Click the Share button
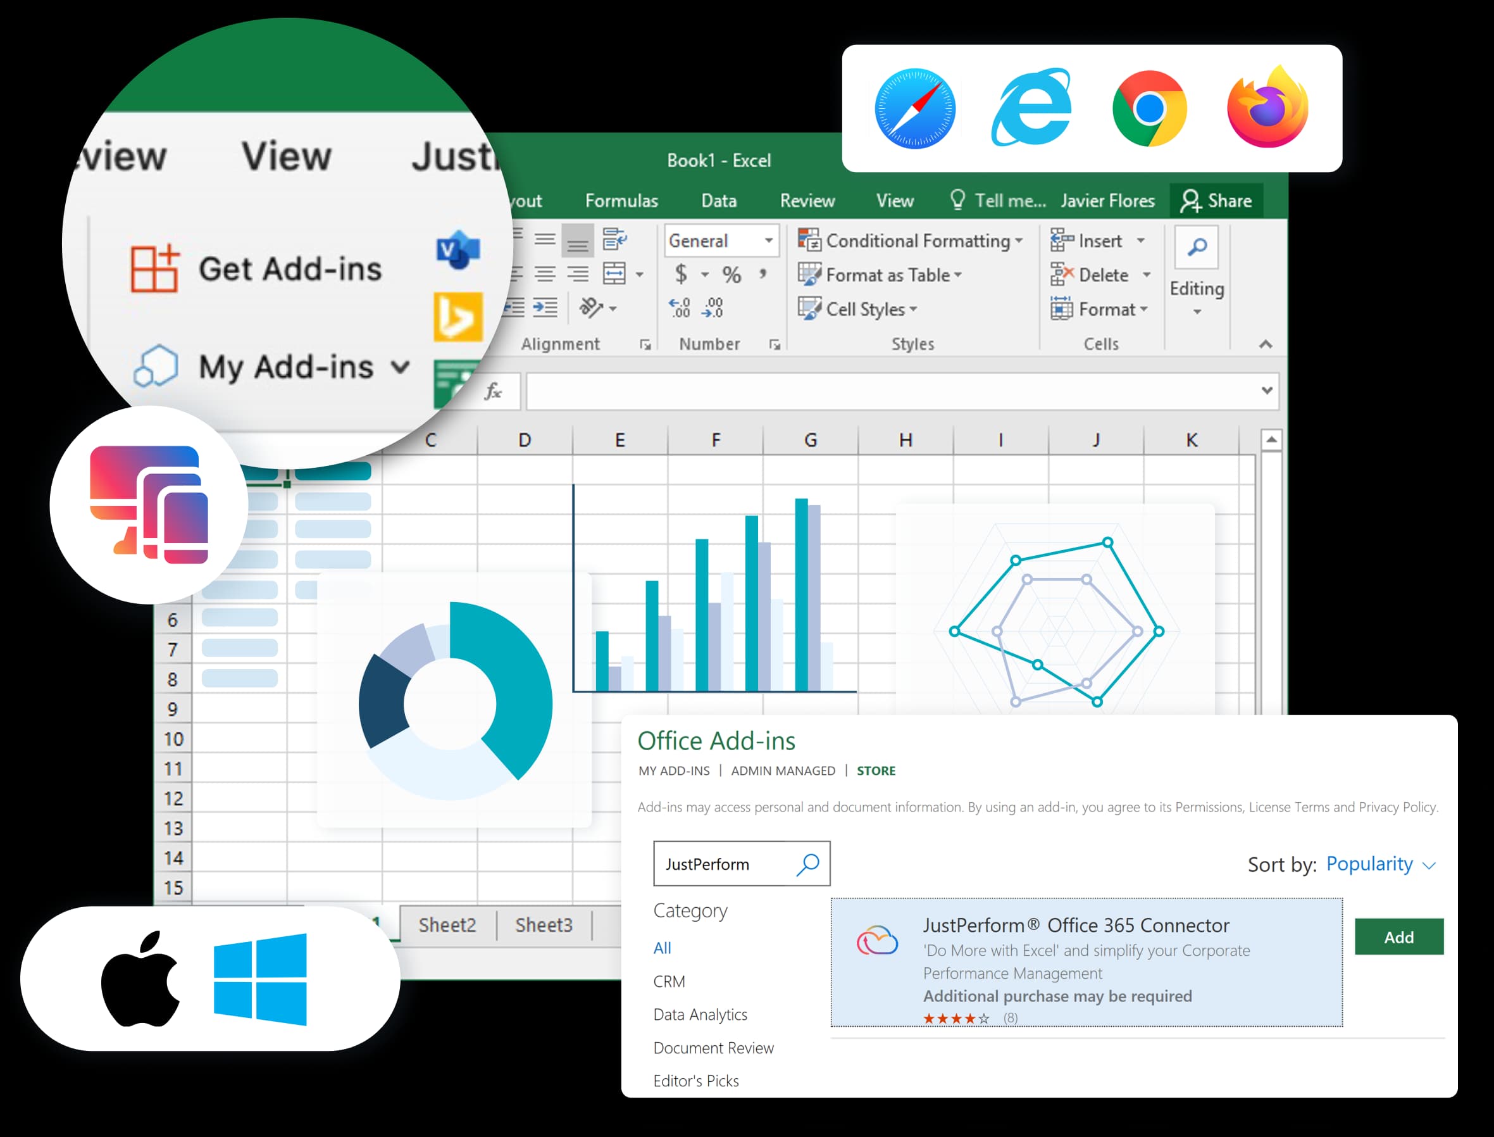Viewport: 1494px width, 1137px height. (1217, 200)
